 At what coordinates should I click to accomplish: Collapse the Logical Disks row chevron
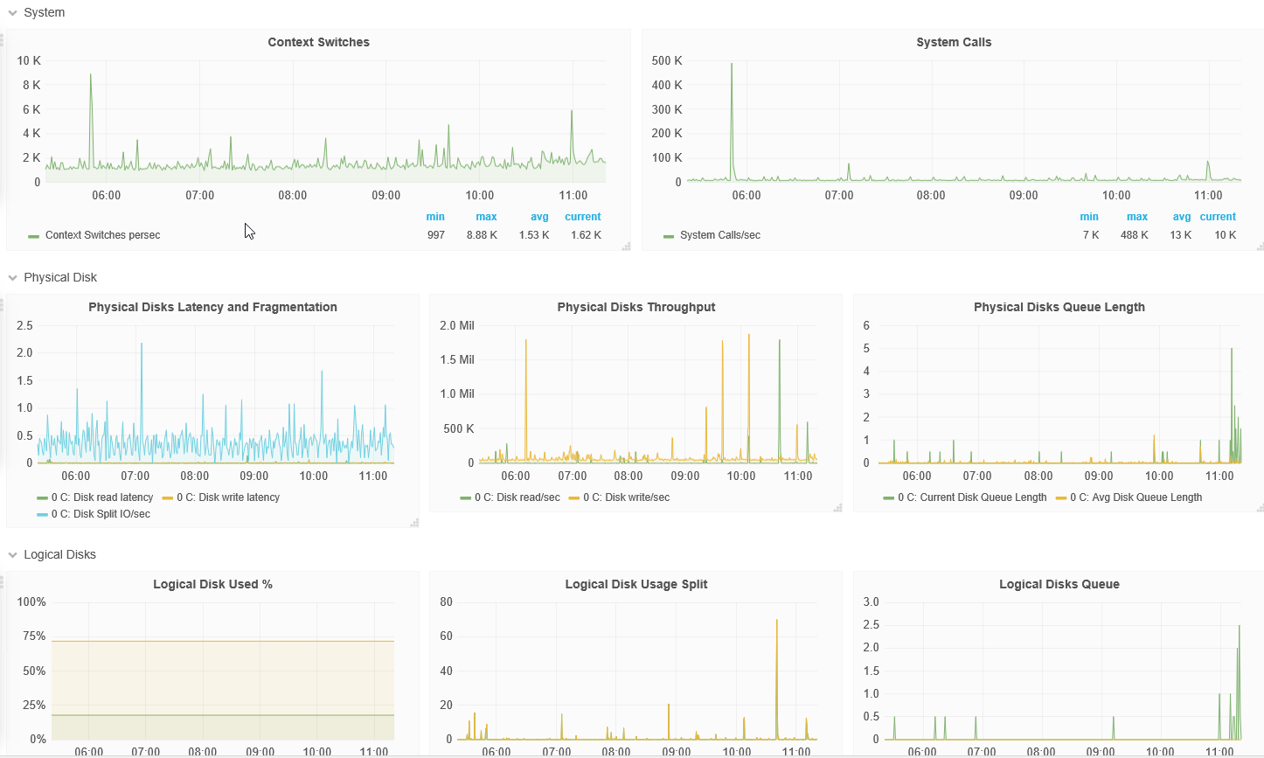13,555
